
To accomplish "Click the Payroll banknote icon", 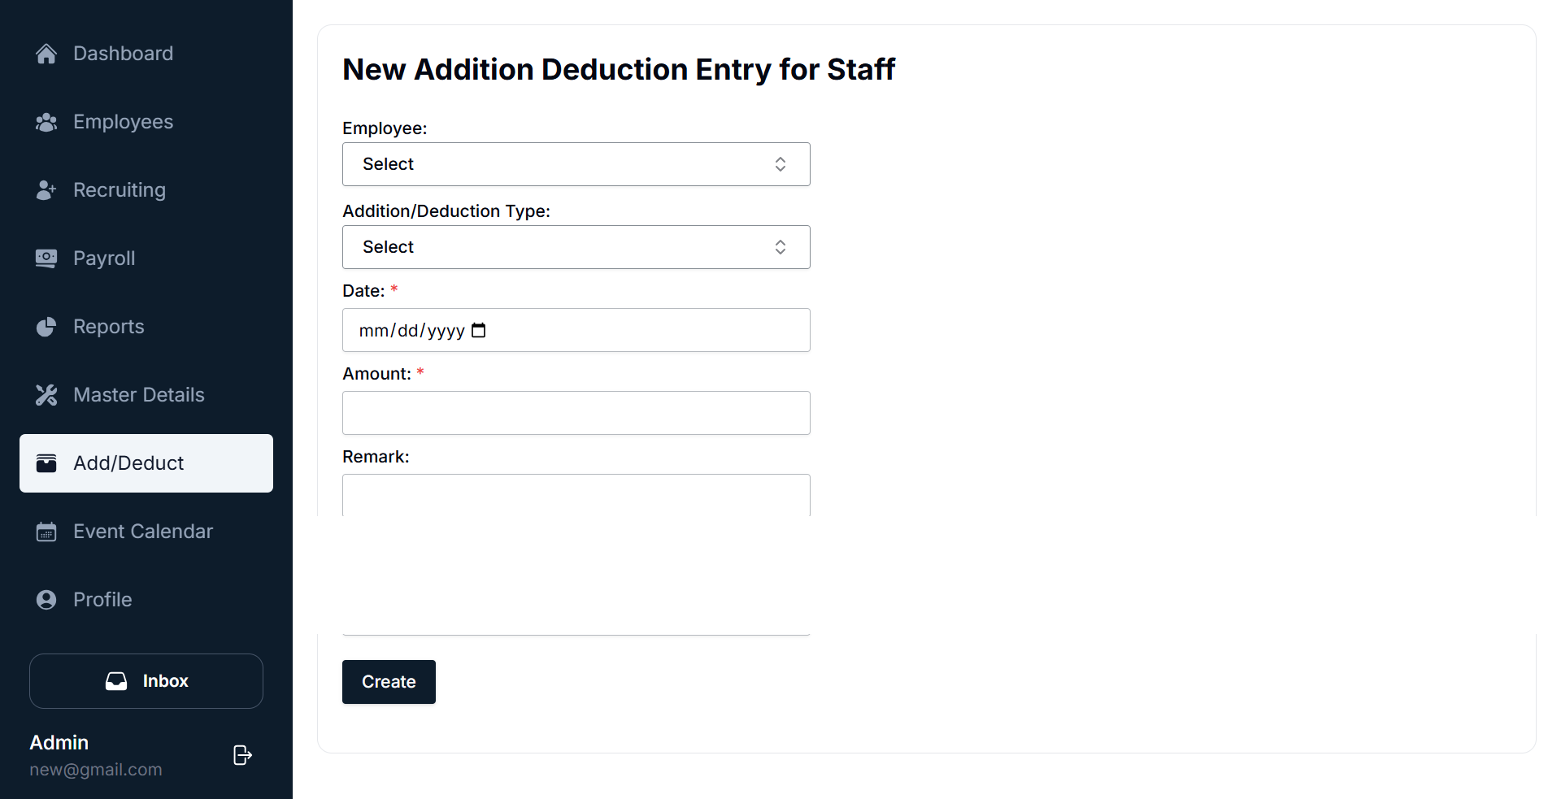I will pyautogui.click(x=46, y=258).
